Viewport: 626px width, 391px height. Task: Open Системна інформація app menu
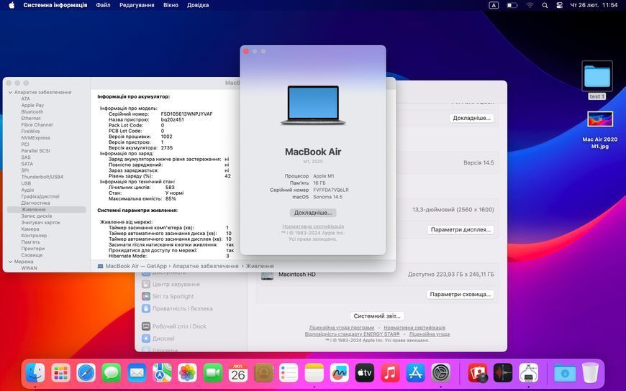[55, 5]
